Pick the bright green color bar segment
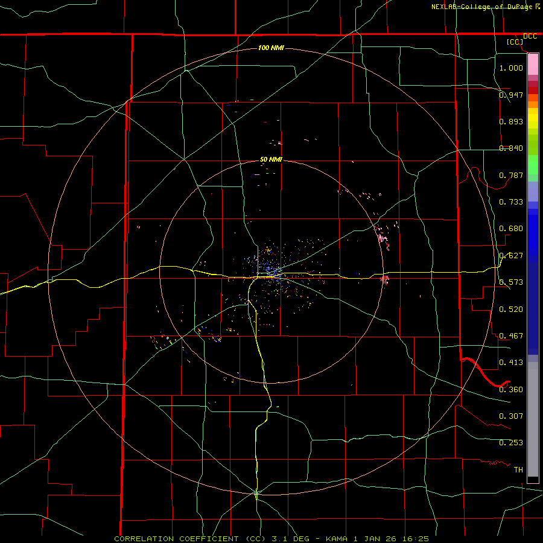This screenshot has width=543, height=543. pos(533,164)
